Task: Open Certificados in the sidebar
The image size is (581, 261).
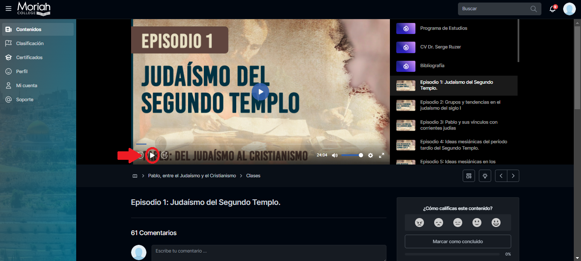Action: (x=29, y=57)
